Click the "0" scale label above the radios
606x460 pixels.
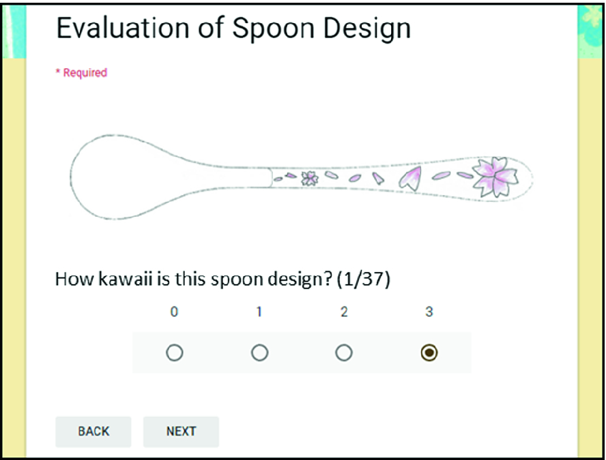tap(174, 312)
